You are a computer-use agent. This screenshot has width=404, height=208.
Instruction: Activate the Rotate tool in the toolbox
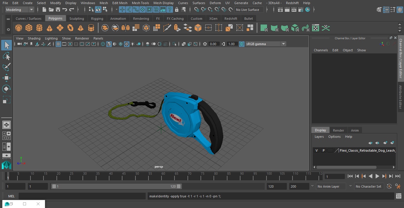pos(7,89)
